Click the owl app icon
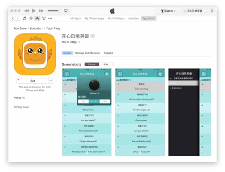Screen dimensions: 225x172 click(35, 54)
